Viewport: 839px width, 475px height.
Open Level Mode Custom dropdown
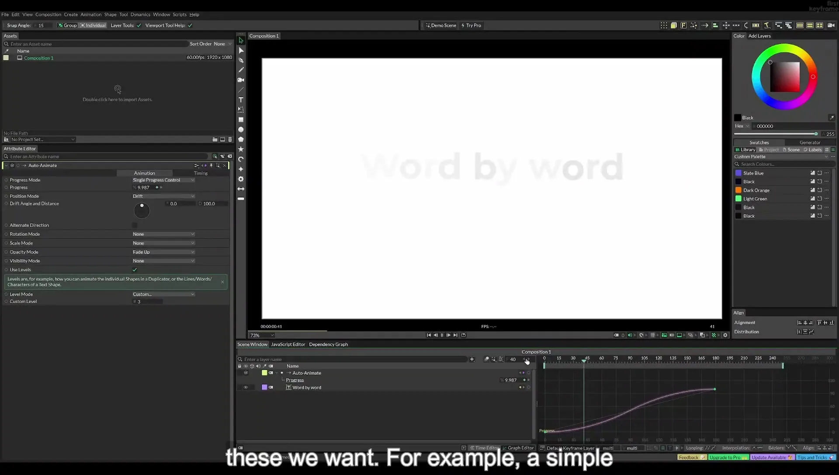pyautogui.click(x=164, y=294)
